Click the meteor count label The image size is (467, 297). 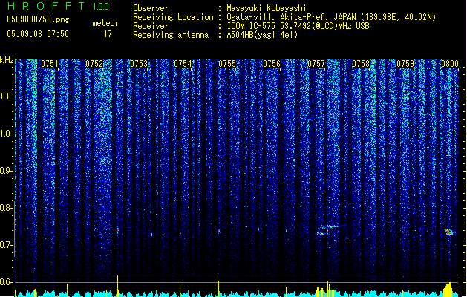pyautogui.click(x=105, y=23)
